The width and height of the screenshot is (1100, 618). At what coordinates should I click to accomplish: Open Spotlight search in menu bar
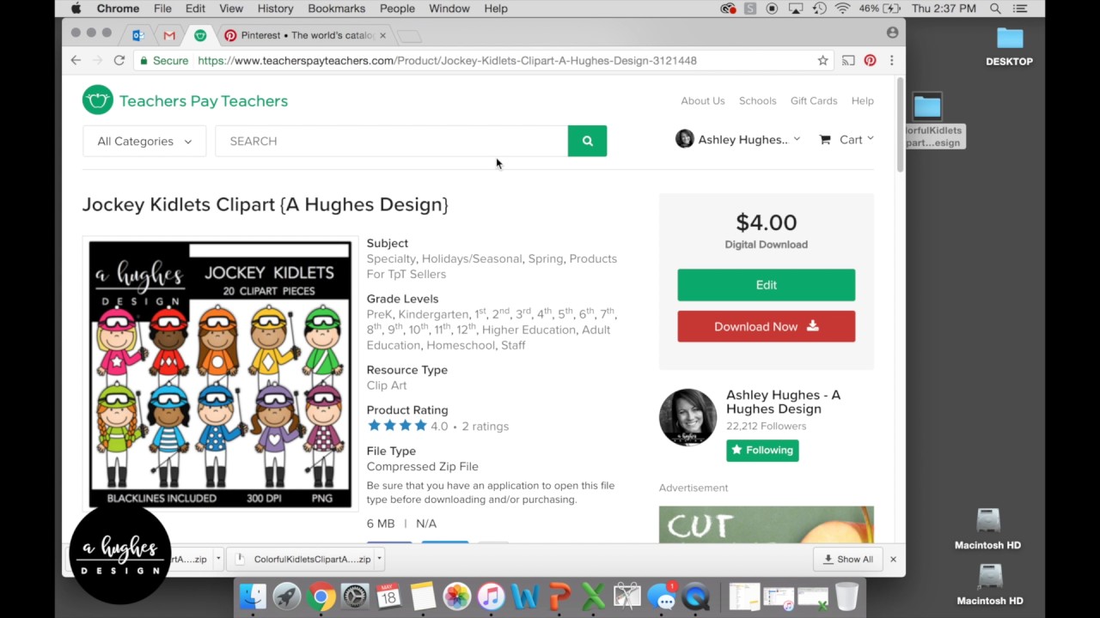coord(995,9)
